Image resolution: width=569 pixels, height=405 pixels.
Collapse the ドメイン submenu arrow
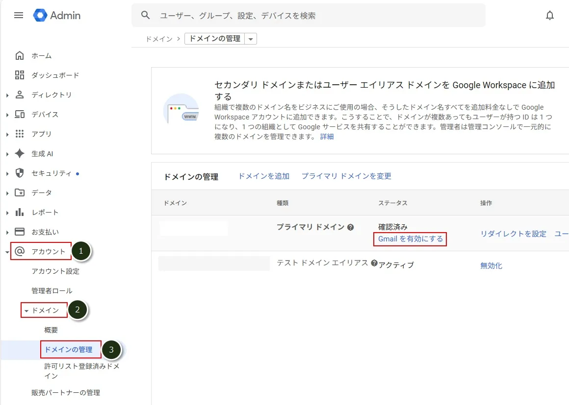point(26,310)
